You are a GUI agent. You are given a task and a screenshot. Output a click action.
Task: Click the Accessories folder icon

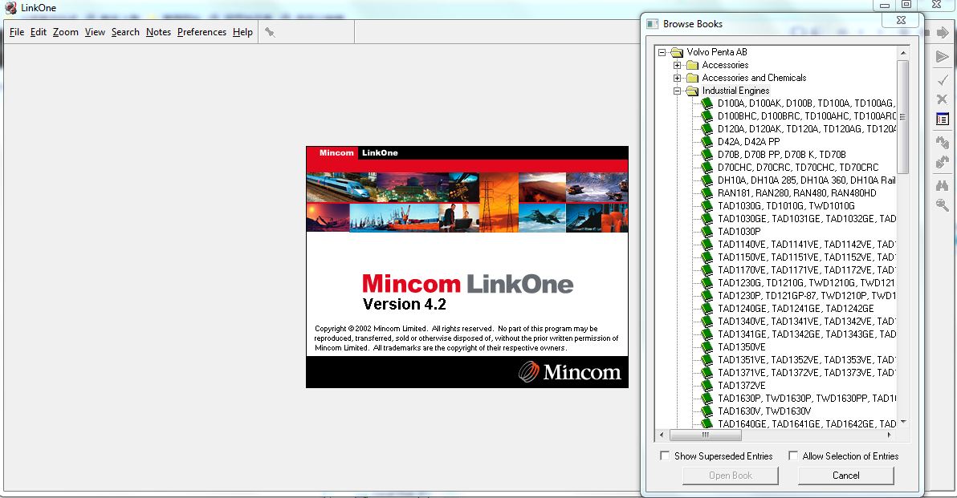click(692, 65)
